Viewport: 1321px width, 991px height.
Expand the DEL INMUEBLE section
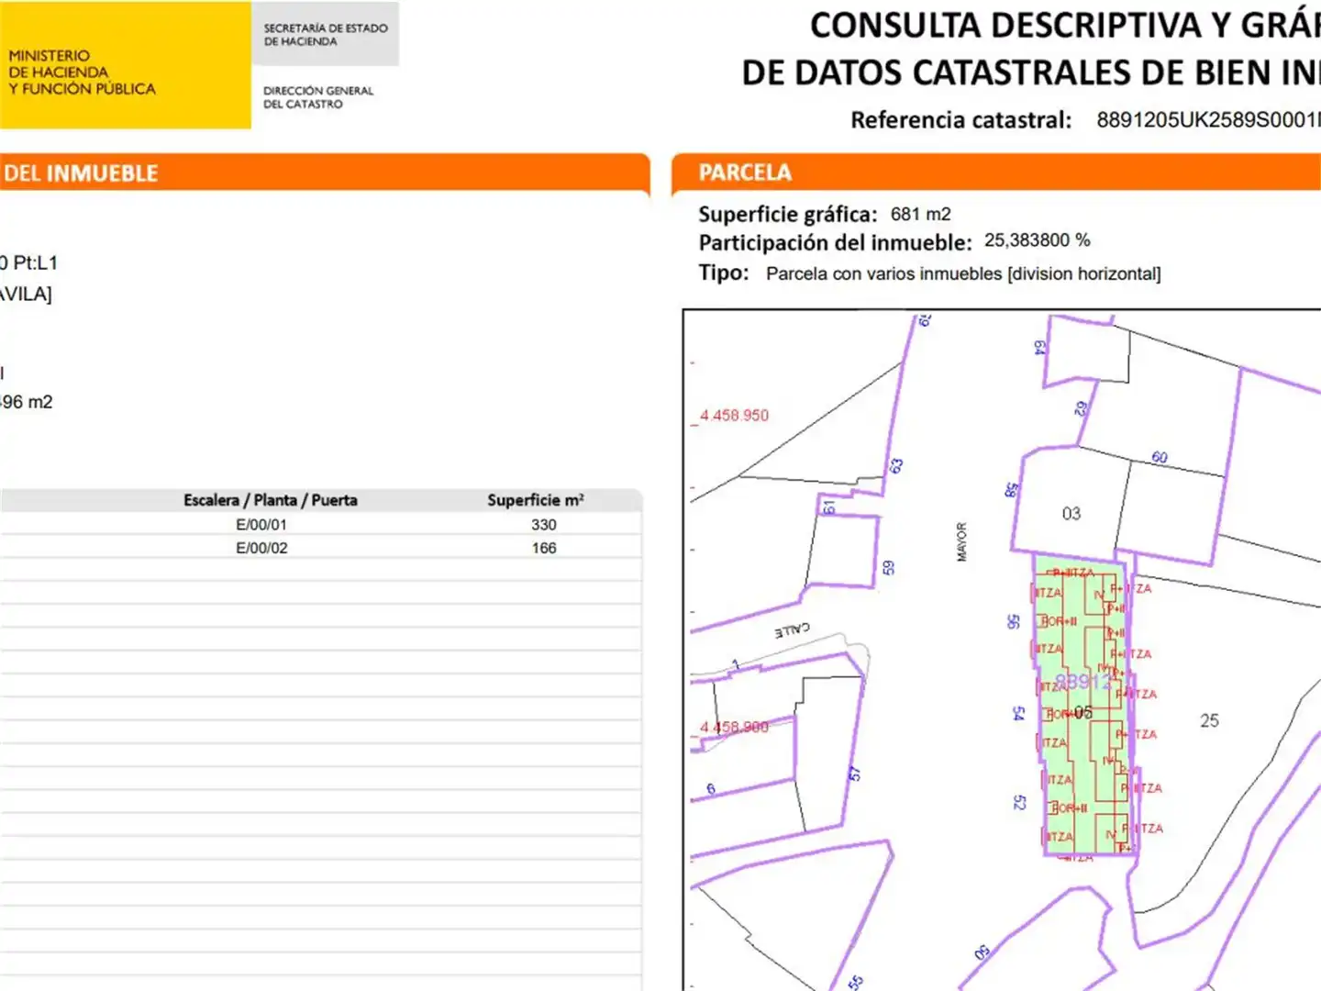(81, 172)
